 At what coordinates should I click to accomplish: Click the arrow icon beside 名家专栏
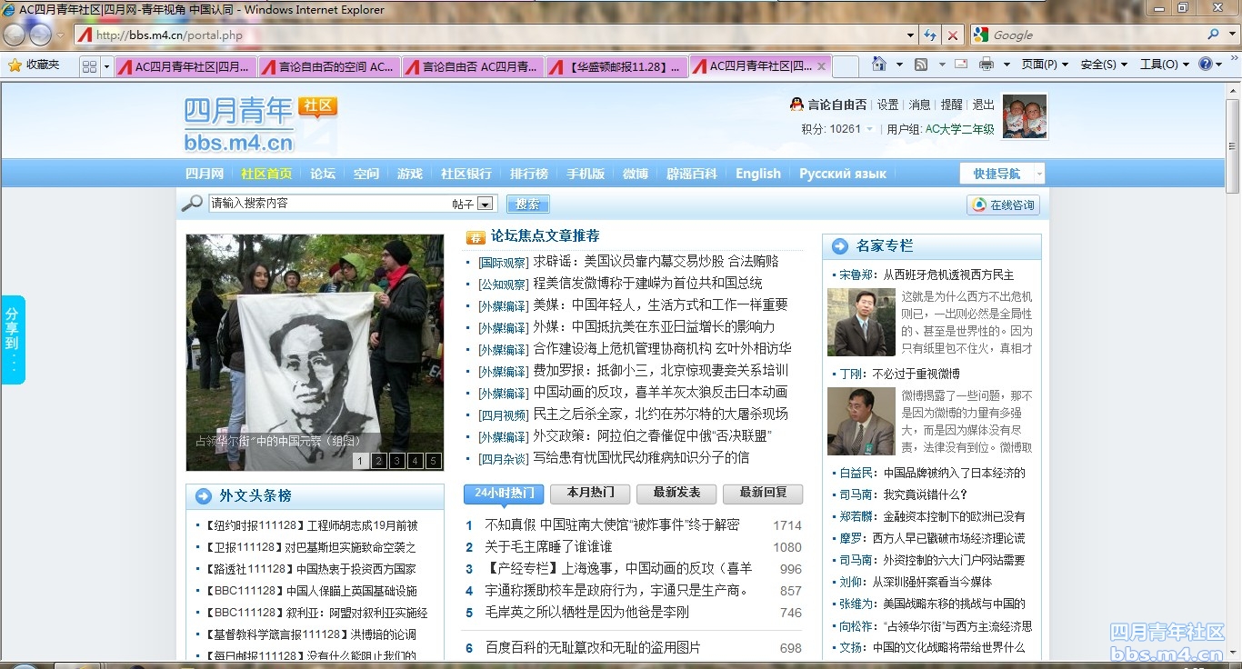pyautogui.click(x=839, y=246)
